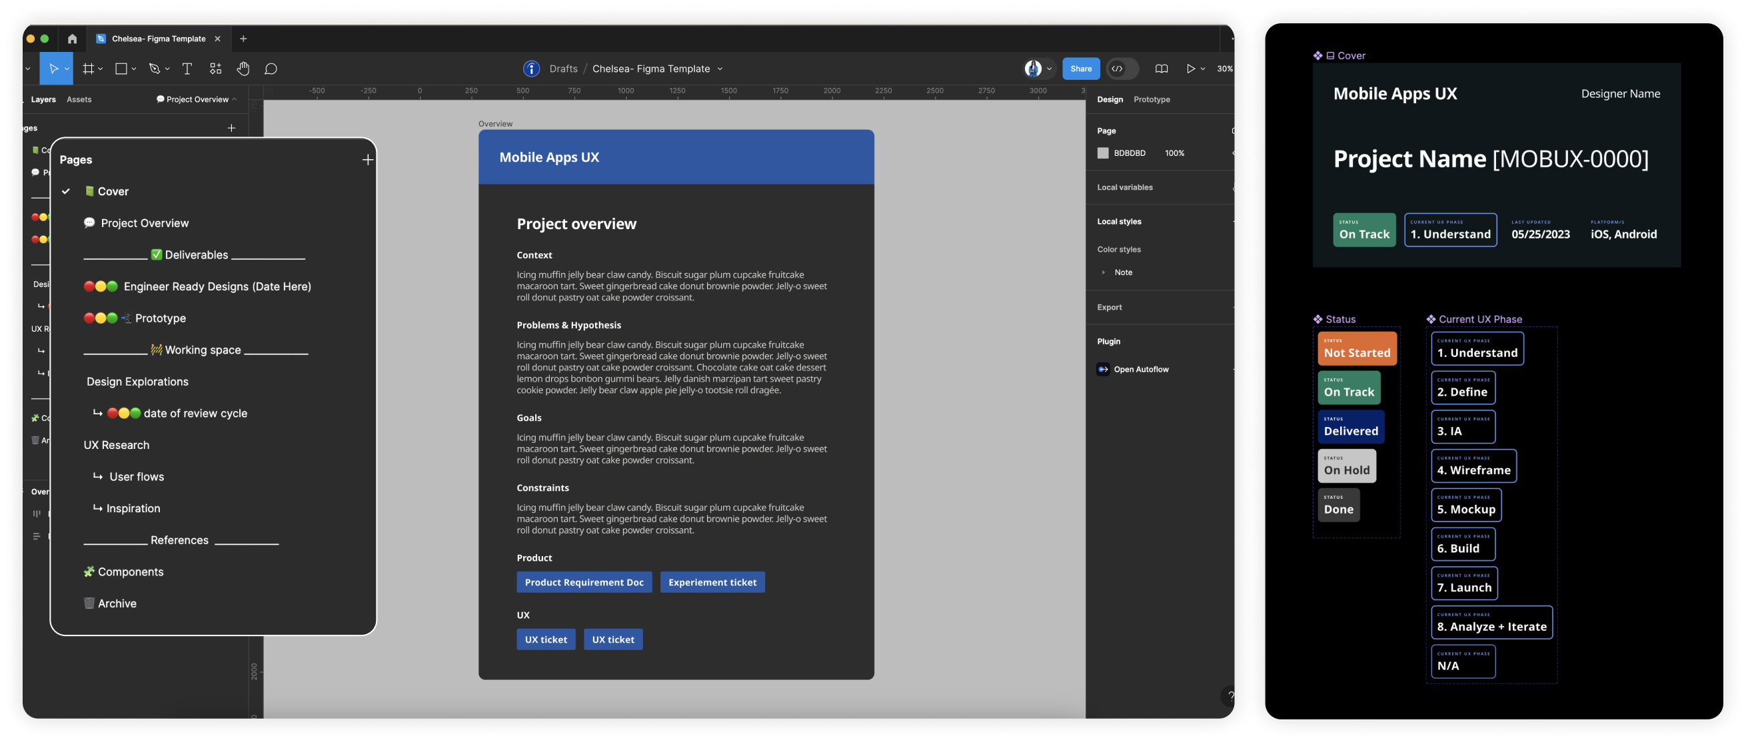Open the file name dropdown chevron
This screenshot has width=1746, height=742.
720,69
